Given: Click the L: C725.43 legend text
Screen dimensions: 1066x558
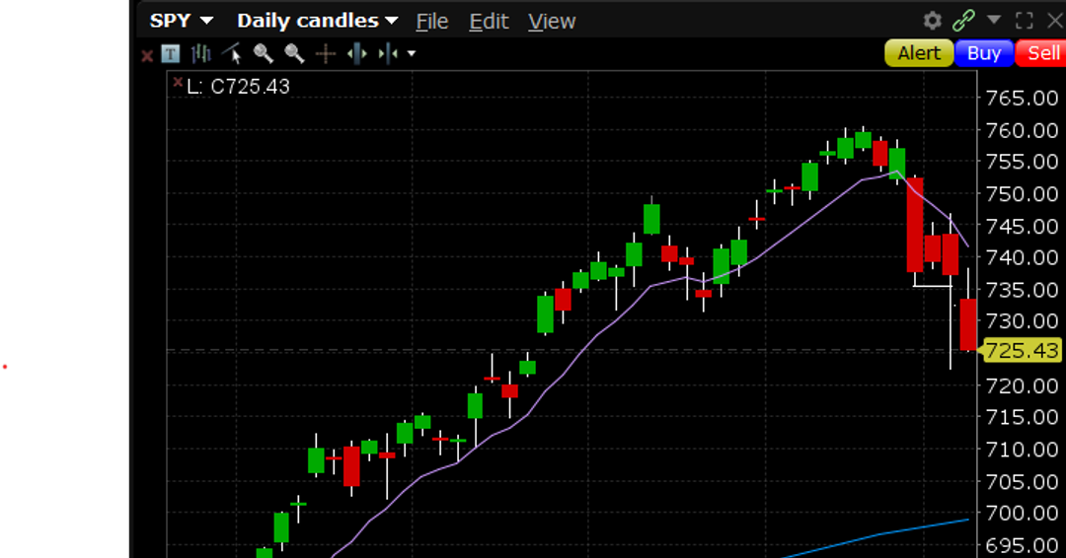Looking at the screenshot, I should pos(238,87).
